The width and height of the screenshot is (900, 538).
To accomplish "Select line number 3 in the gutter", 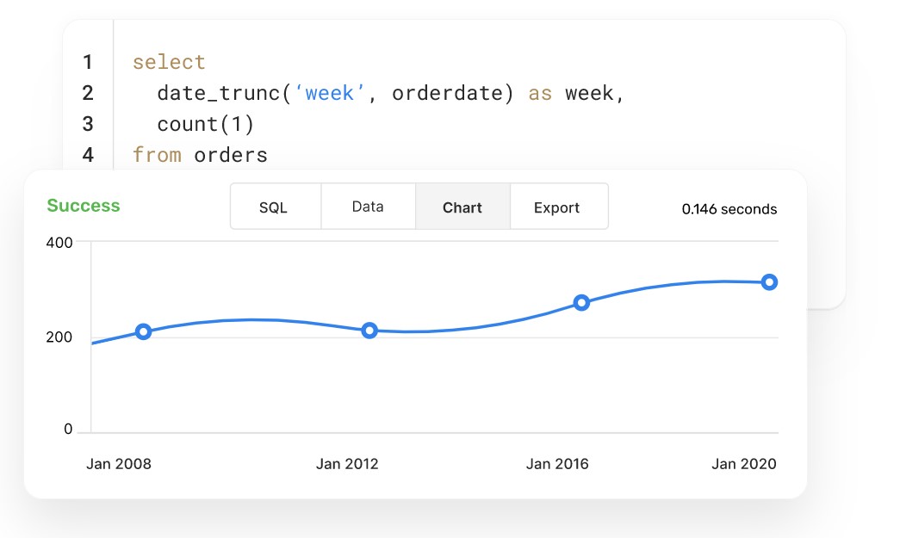I will pyautogui.click(x=88, y=124).
